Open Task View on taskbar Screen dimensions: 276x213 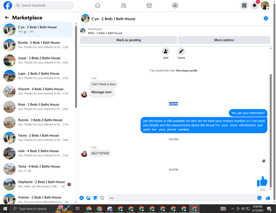pyautogui.click(x=77, y=209)
